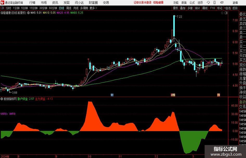The height and width of the screenshot is (158, 246).
Task: Open the 资讯 menu
Action: point(55,3)
